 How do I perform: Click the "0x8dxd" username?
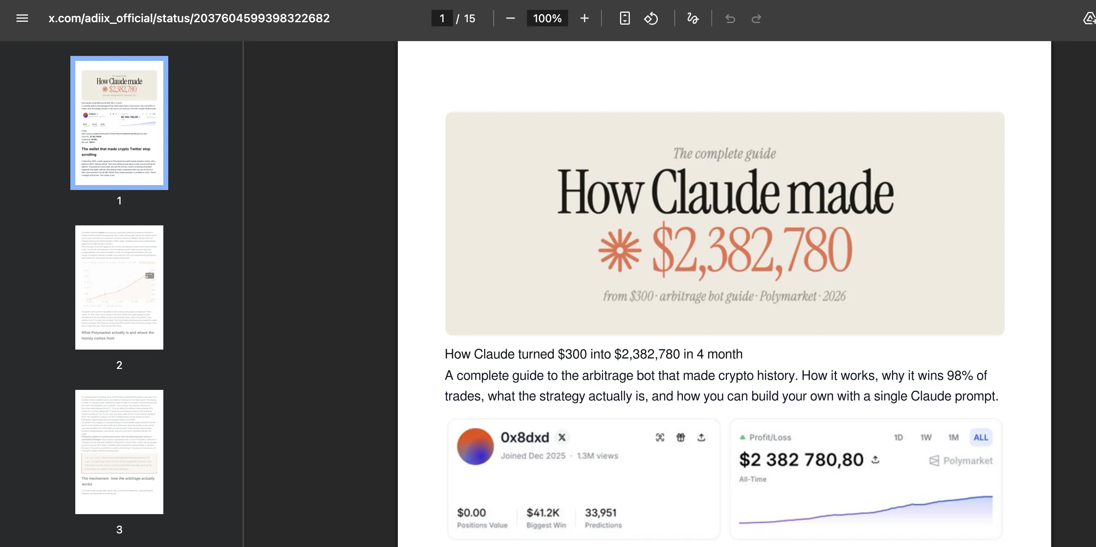point(525,437)
